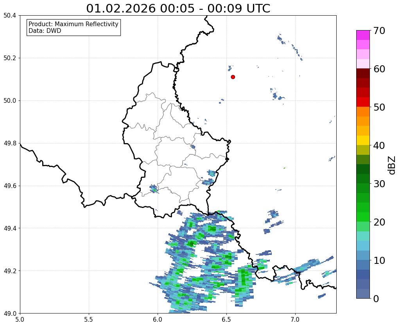Click the 50.4 latitude axis label

10,16
